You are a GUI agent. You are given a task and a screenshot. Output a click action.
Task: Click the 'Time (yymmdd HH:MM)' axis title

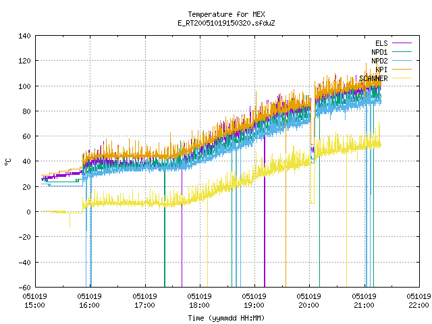click(227, 318)
